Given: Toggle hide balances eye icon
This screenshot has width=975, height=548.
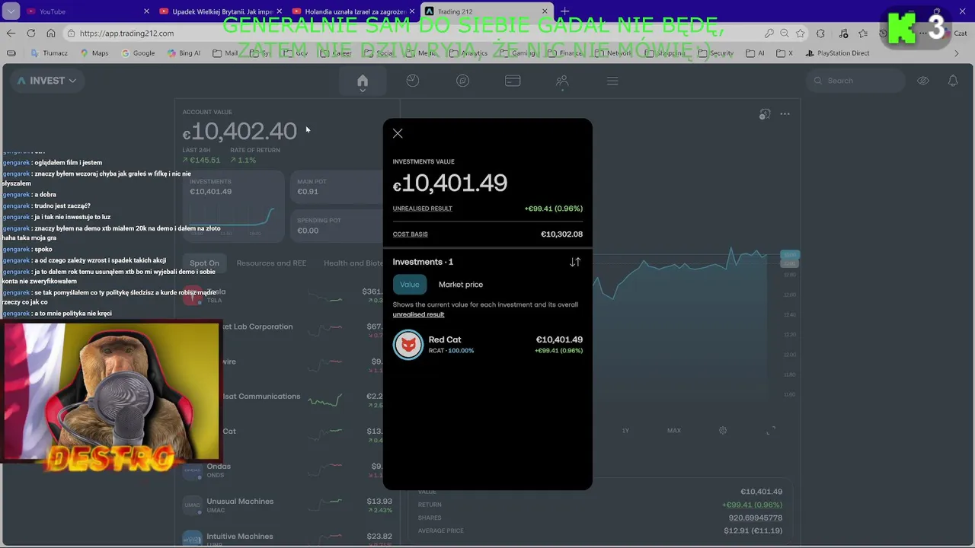Looking at the screenshot, I should click(923, 81).
